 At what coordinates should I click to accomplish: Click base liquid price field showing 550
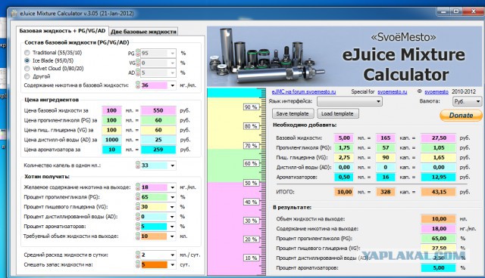[158, 110]
